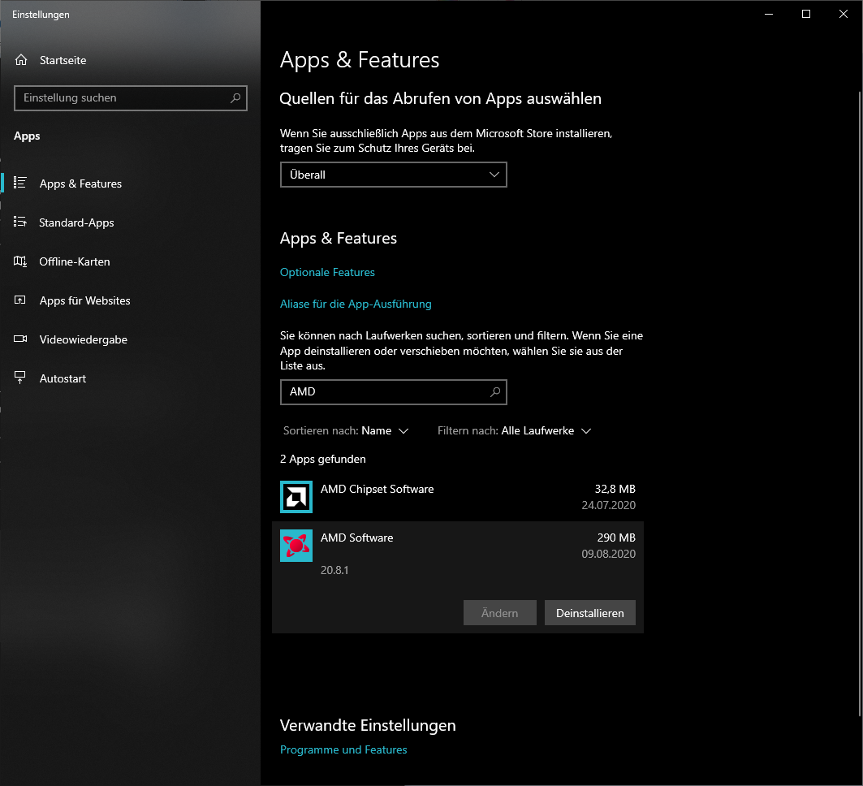The image size is (863, 786).
Task: Click the '2 Apps gefunden' result count
Action: [323, 459]
